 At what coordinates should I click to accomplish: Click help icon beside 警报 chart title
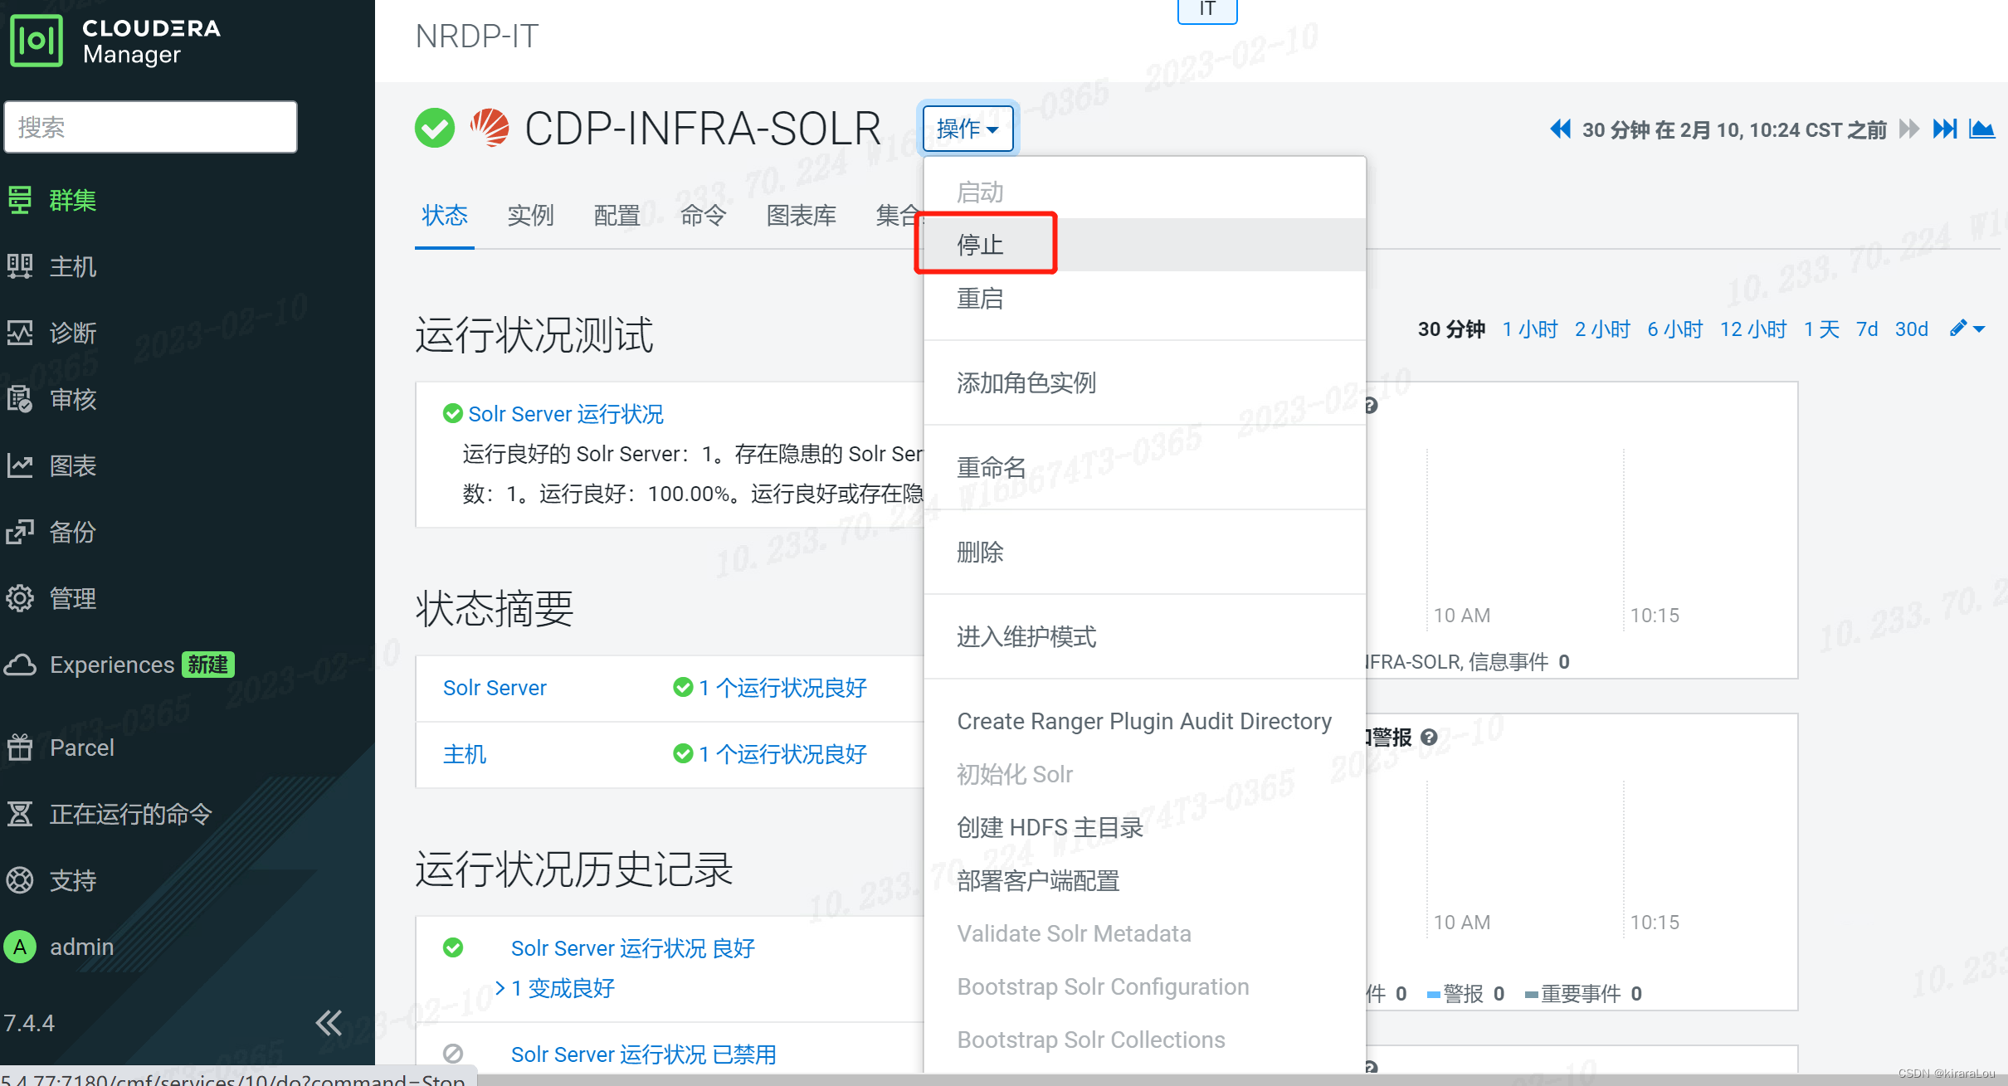1429,737
